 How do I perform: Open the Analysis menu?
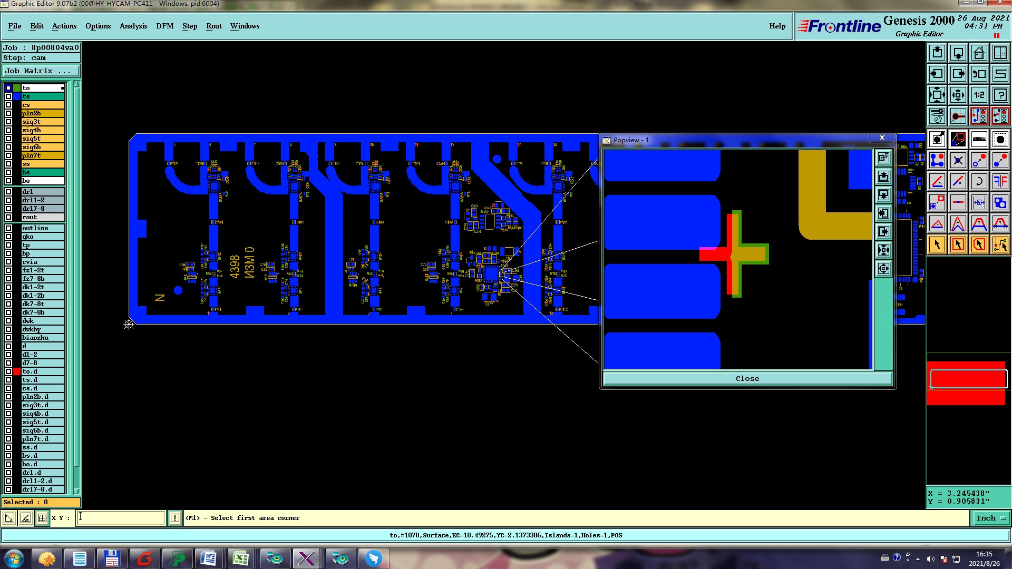point(133,26)
